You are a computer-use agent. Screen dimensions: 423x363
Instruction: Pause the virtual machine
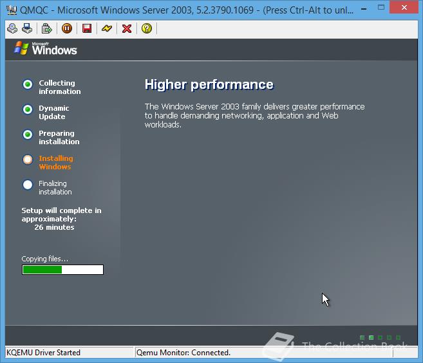[x=66, y=28]
